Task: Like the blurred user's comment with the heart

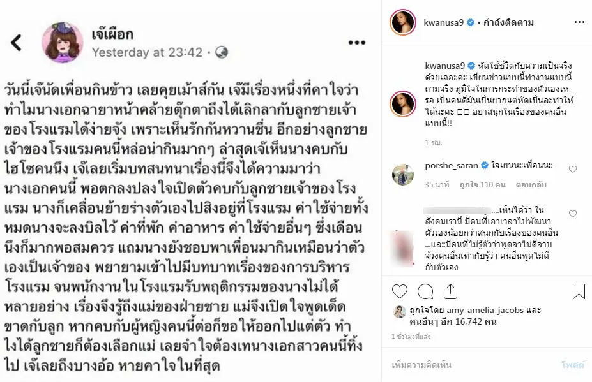Action: tap(573, 214)
